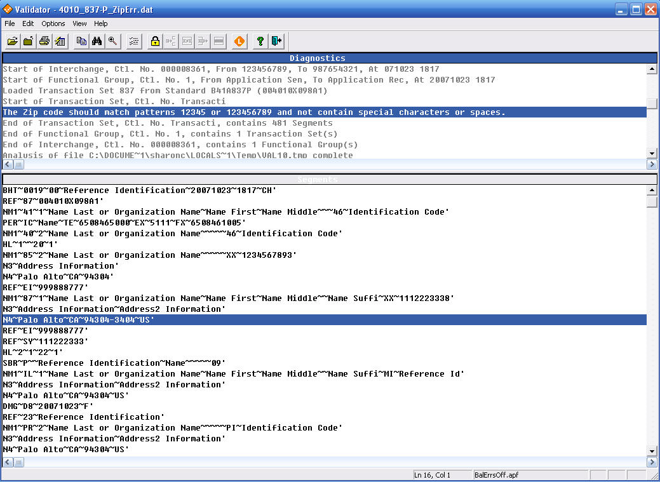
Task: Click the greyed-out horizontal bar icon
Action: point(219,41)
